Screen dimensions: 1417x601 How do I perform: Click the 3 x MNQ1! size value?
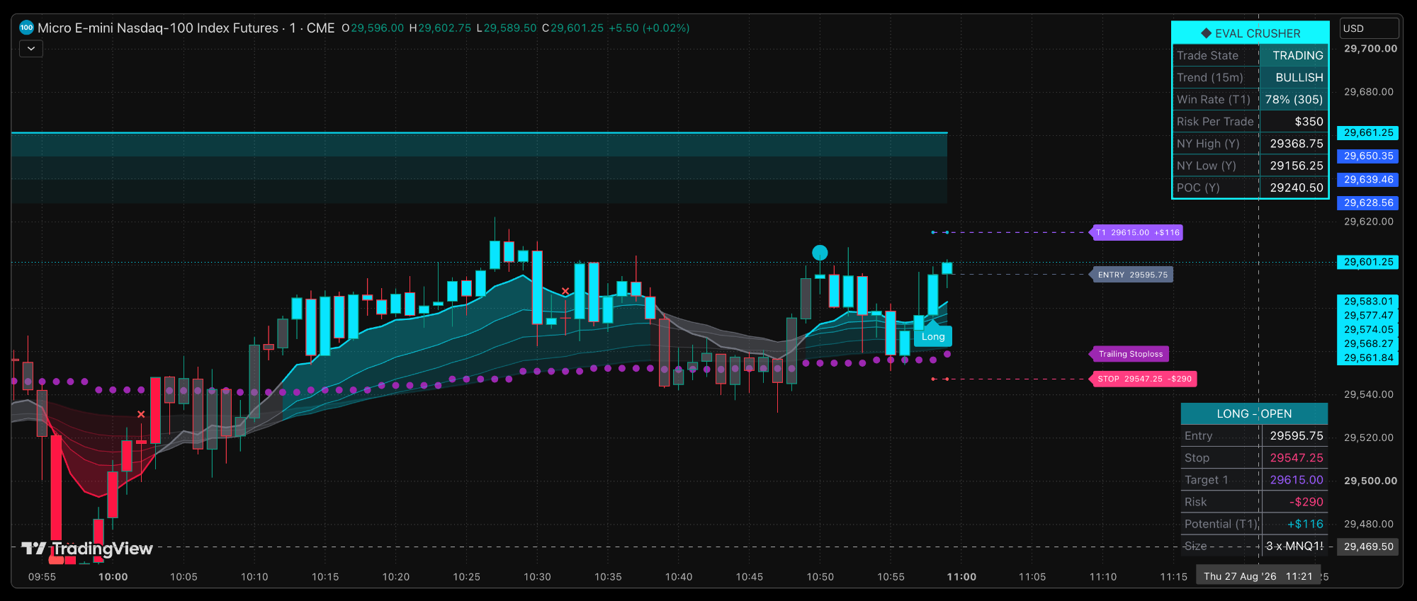[x=1296, y=545]
